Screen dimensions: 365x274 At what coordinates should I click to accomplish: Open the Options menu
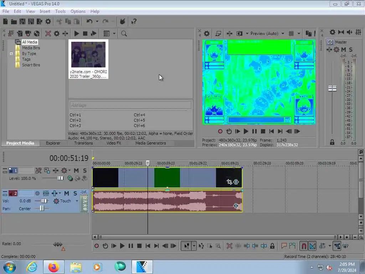point(78,11)
